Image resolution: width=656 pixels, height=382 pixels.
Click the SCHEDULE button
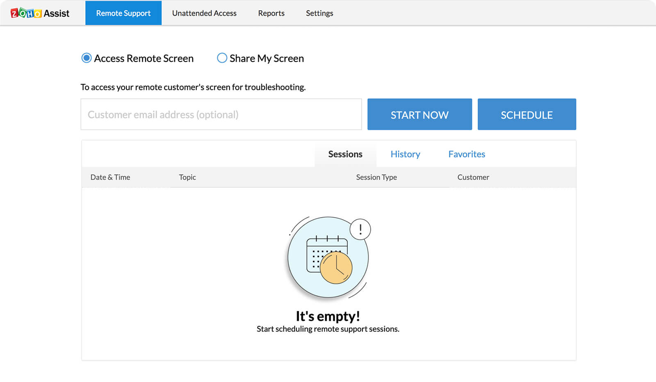pyautogui.click(x=527, y=114)
